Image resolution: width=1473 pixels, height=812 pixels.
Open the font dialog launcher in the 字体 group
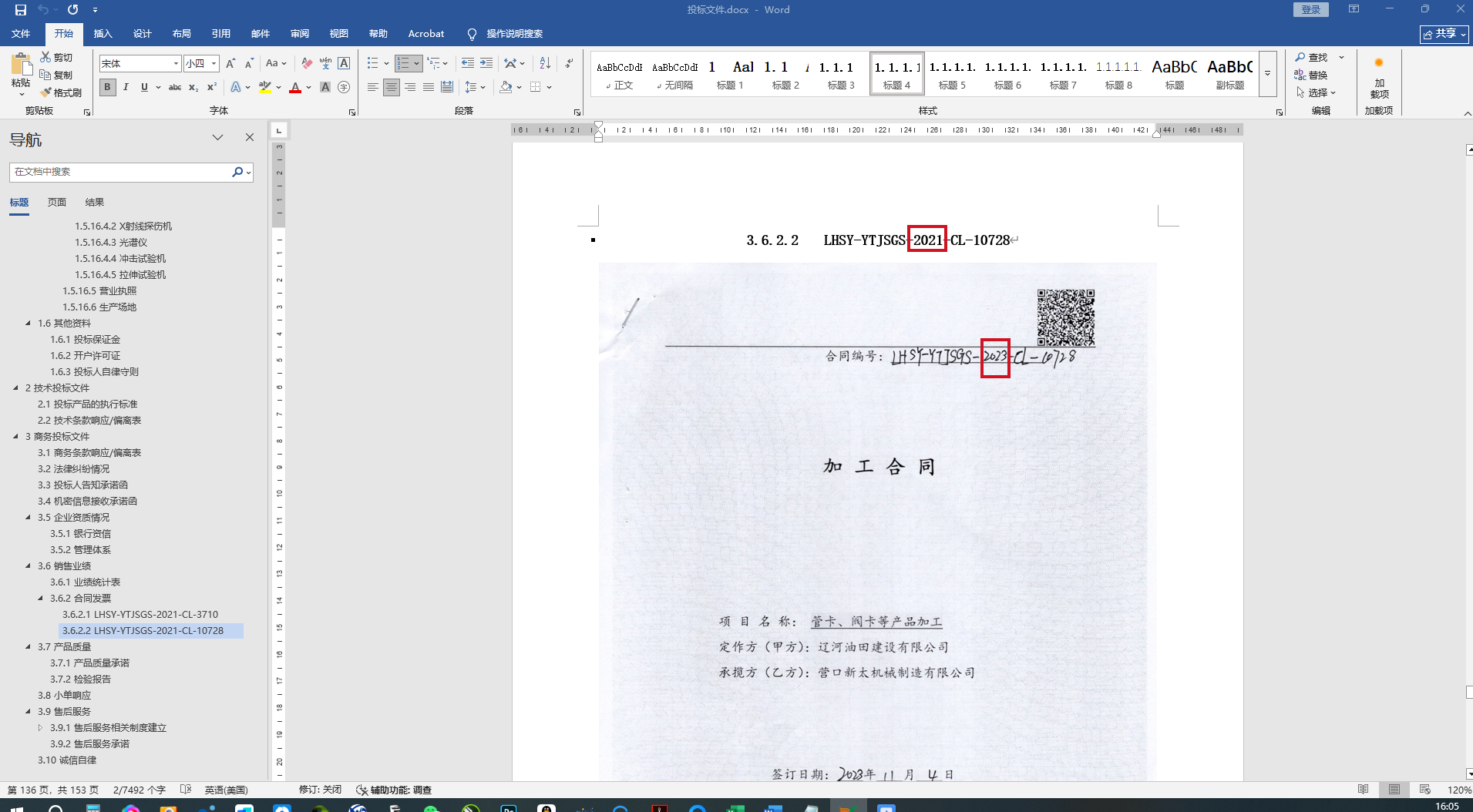point(352,112)
